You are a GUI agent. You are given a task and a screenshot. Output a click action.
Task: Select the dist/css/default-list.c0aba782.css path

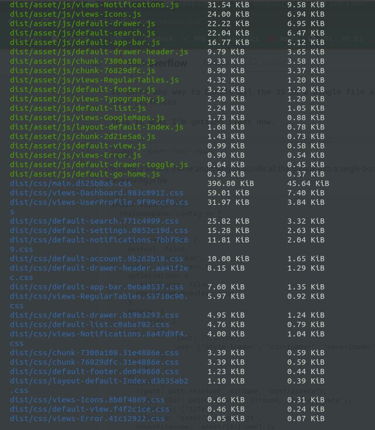click(x=90, y=324)
